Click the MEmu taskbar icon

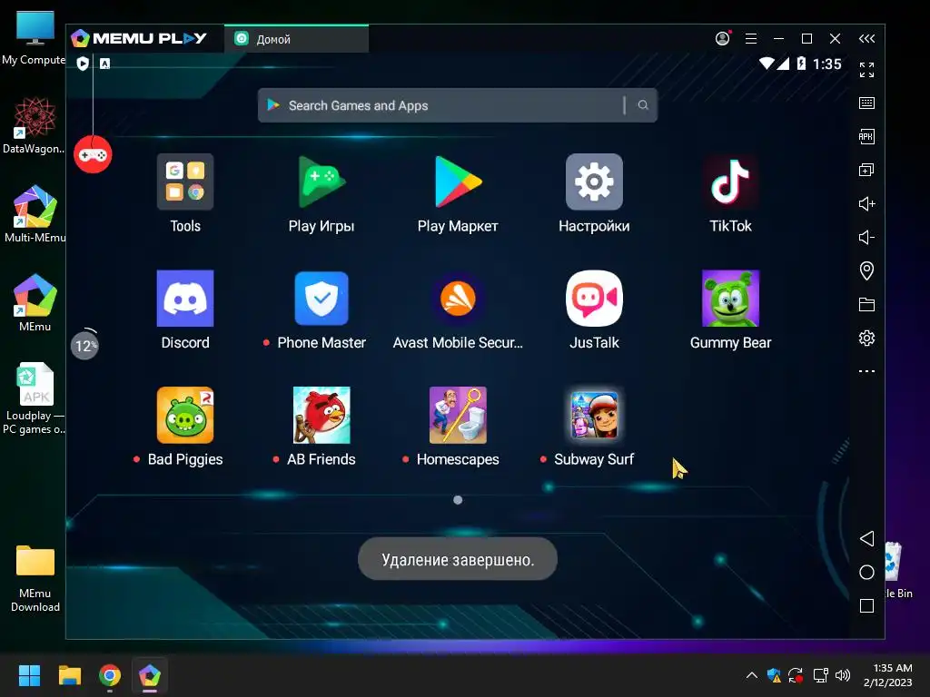click(x=150, y=675)
